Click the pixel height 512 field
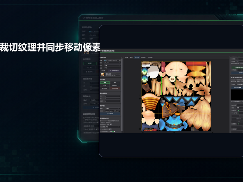 [x=240, y=62]
